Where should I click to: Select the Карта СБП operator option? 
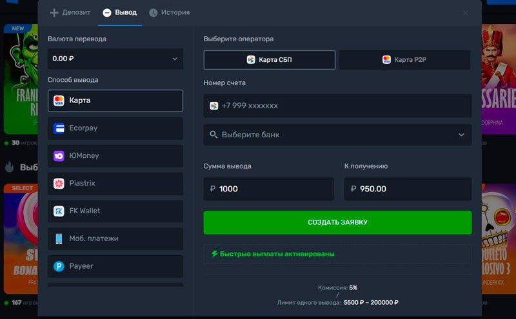[269, 60]
